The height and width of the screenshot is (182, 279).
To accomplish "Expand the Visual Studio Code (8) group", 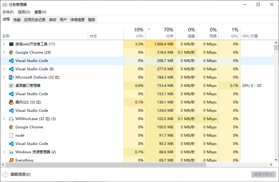I will point(4,69).
